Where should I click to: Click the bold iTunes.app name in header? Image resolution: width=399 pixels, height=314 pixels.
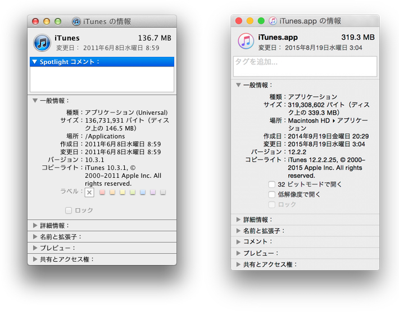[x=278, y=38]
